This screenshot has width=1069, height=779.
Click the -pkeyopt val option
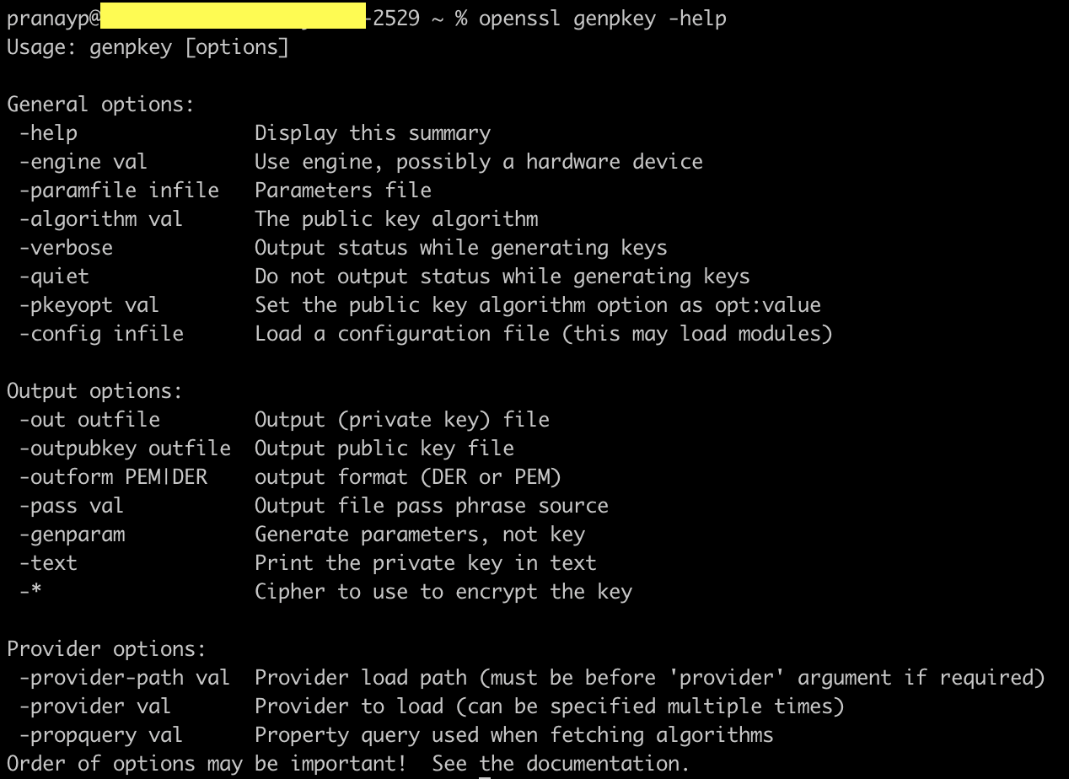pyautogui.click(x=89, y=305)
